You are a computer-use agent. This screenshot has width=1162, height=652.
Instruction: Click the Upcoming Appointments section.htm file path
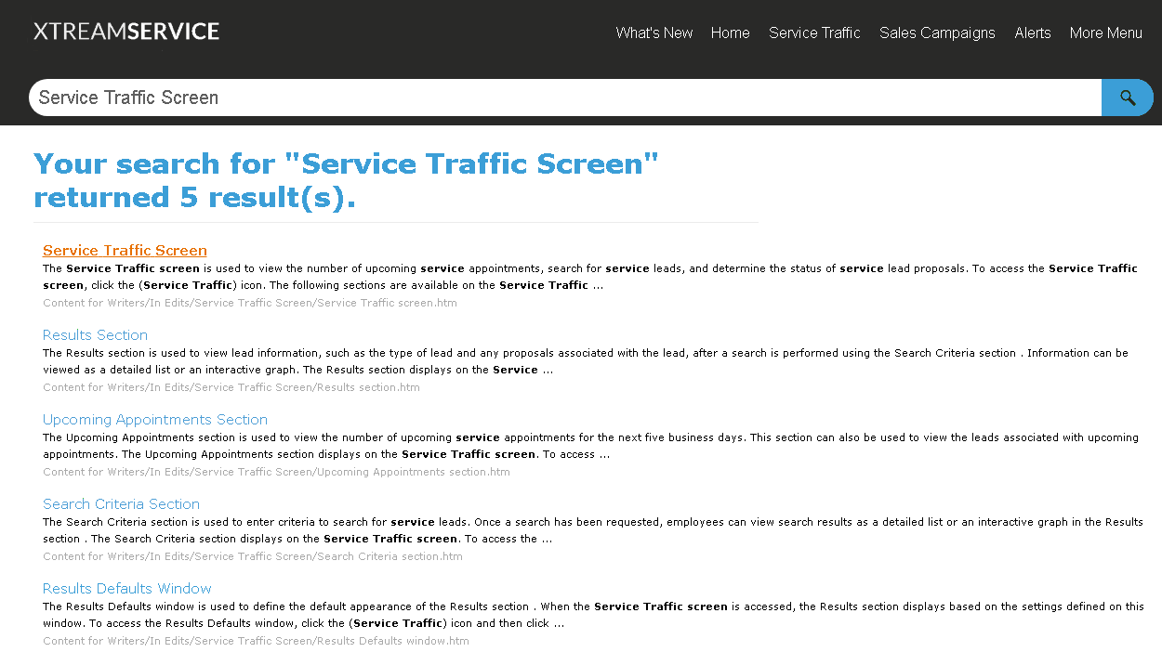(276, 472)
